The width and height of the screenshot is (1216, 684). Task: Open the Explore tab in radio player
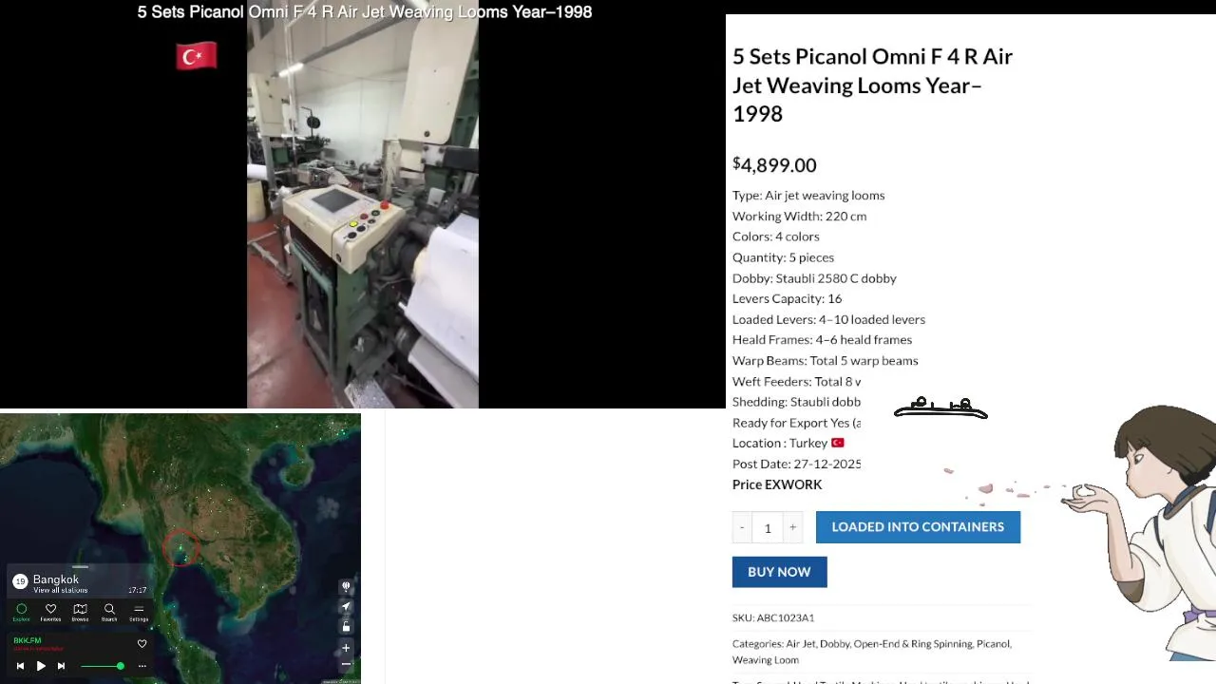(x=21, y=612)
